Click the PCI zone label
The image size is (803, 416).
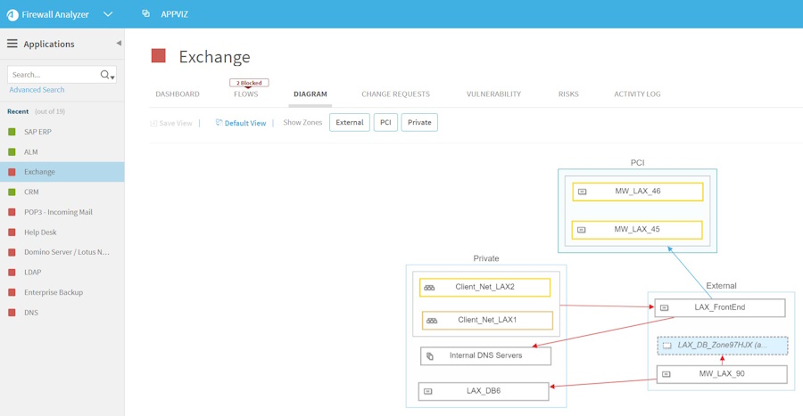637,162
